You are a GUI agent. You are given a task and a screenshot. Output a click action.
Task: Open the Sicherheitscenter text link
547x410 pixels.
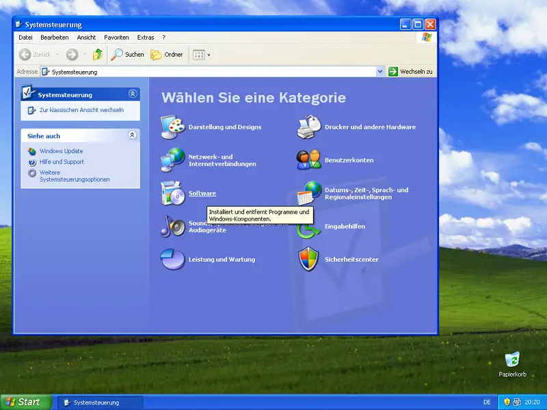[351, 260]
